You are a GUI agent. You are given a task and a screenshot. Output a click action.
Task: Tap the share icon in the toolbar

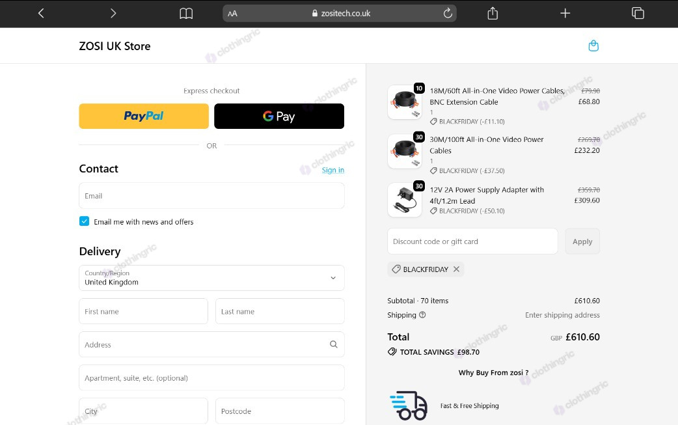[x=493, y=14]
